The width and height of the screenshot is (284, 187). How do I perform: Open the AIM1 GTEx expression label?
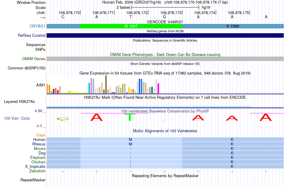pyautogui.click(x=41, y=85)
